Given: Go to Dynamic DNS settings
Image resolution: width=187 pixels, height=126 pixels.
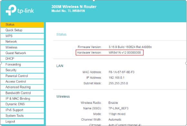Looking at the screenshot, I should (x=22, y=104).
